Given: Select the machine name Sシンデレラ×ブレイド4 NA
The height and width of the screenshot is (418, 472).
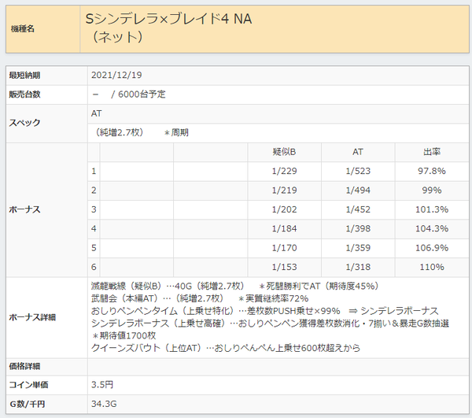Looking at the screenshot, I should click(x=168, y=19).
